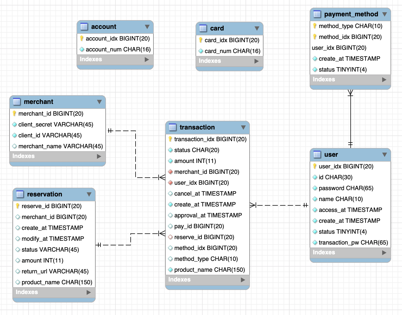
Task: Expand Indexes section of card table
Action: (257, 61)
